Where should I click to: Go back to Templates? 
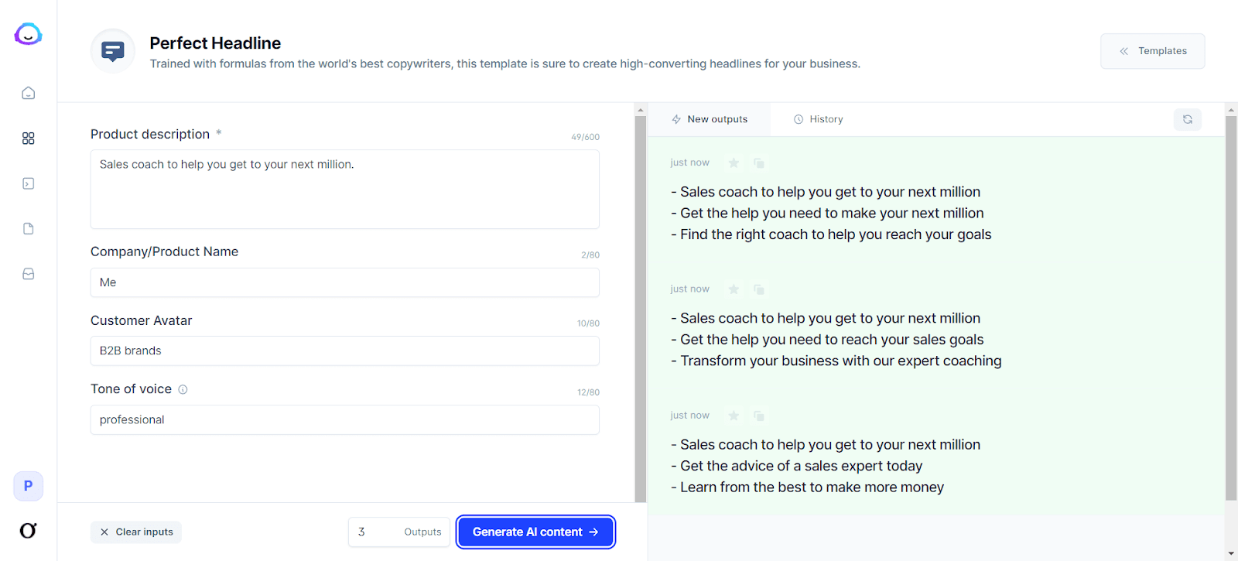click(x=1152, y=51)
